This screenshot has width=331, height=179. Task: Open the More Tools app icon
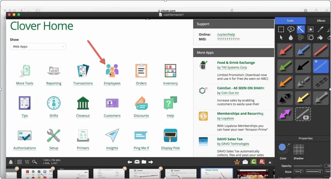(25, 71)
